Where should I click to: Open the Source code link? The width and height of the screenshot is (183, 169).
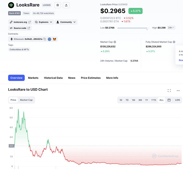[x=20, y=28]
